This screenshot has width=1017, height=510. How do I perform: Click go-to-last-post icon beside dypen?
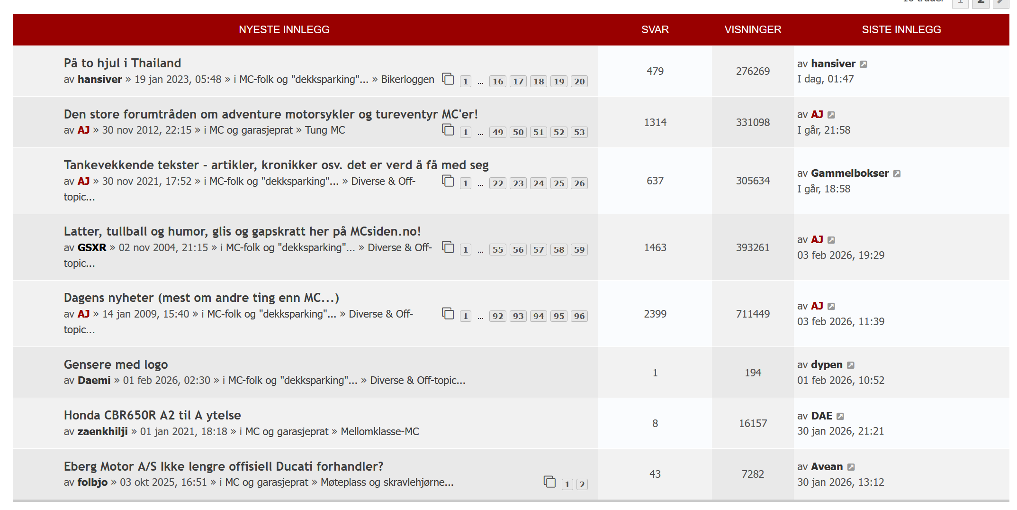851,365
